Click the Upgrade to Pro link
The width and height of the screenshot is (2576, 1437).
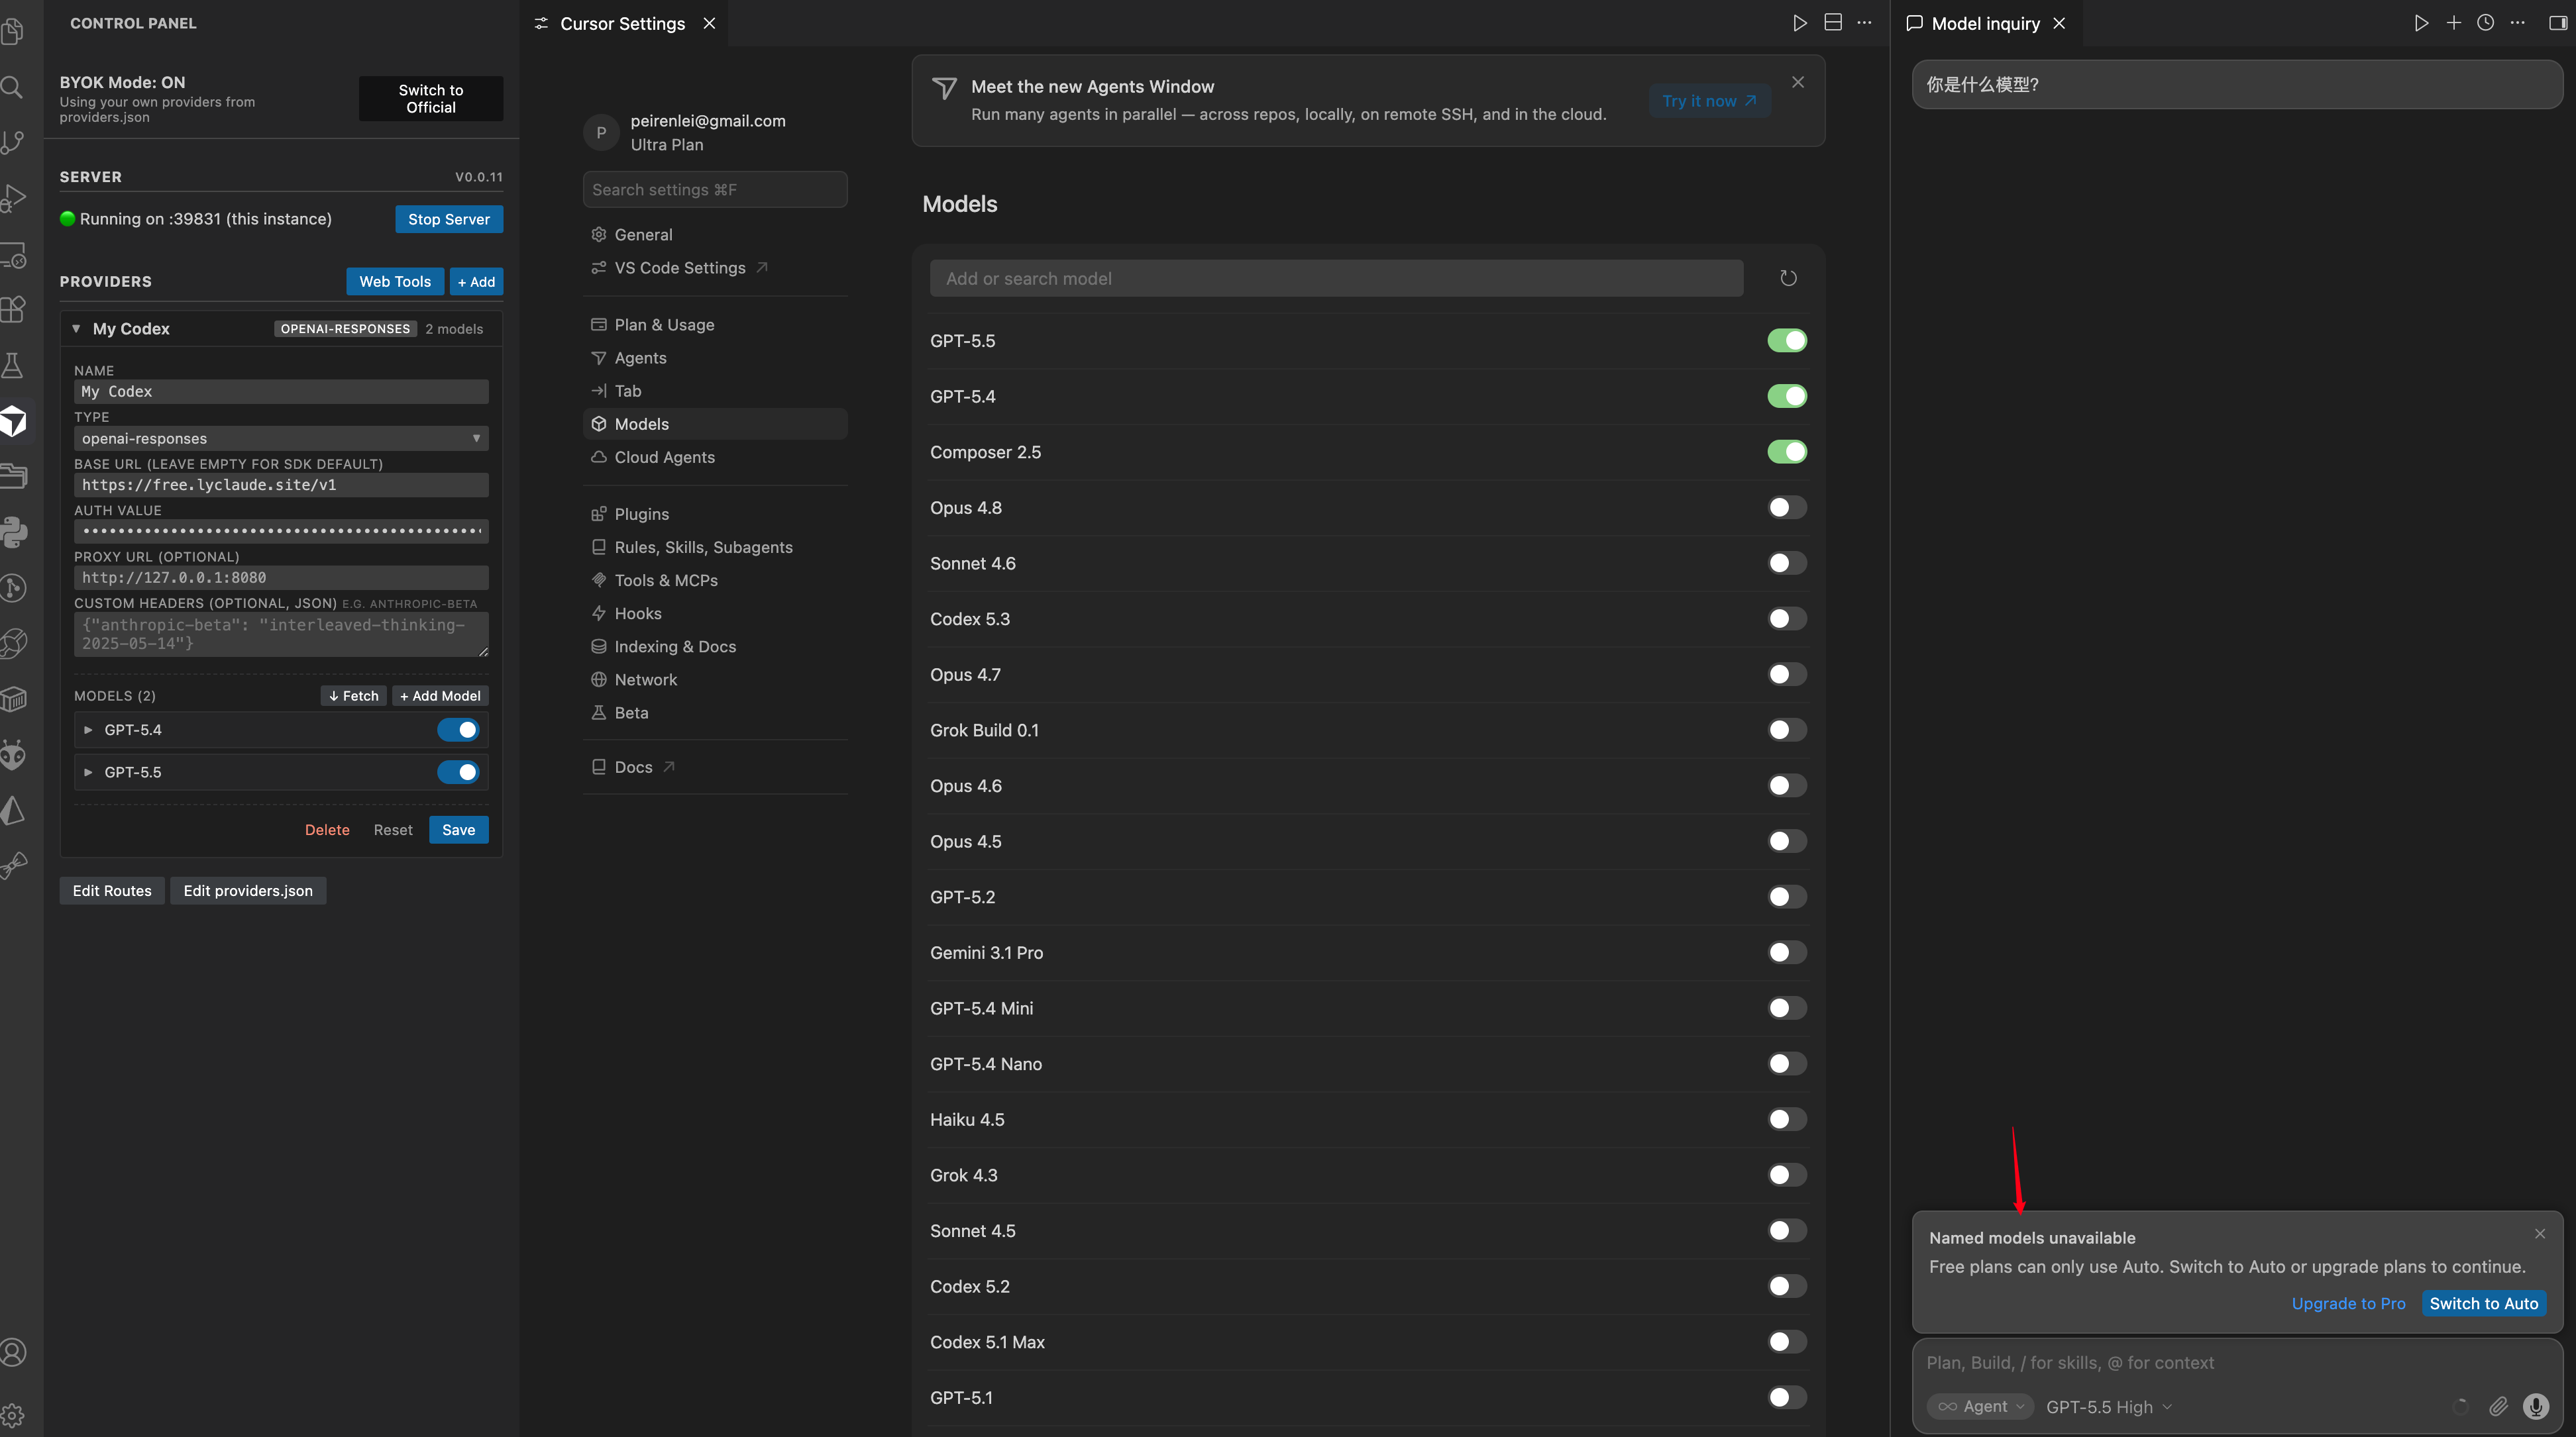[2348, 1303]
